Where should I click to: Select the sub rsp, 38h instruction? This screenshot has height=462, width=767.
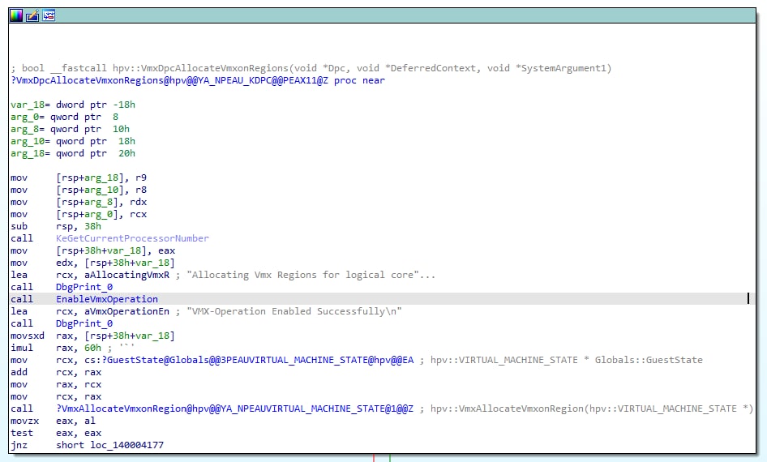[56, 226]
